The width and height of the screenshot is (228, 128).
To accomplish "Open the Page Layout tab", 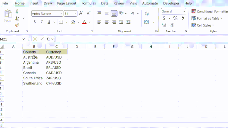I will coord(67,3).
